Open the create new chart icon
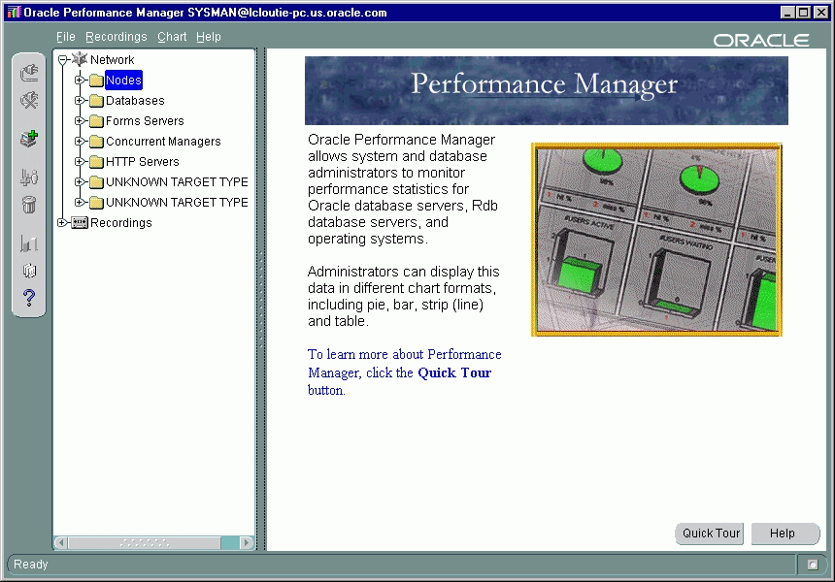835x582 pixels. pos(28,138)
